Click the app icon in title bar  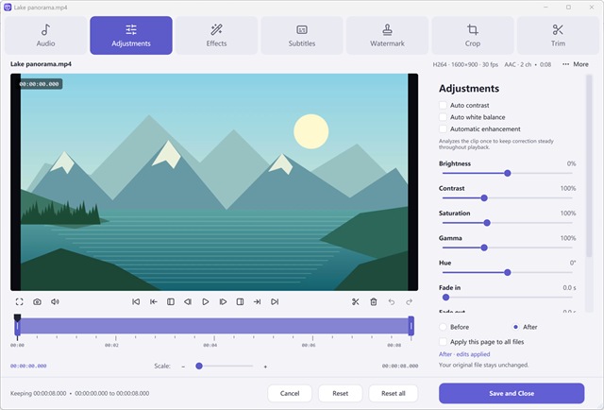pos(8,8)
